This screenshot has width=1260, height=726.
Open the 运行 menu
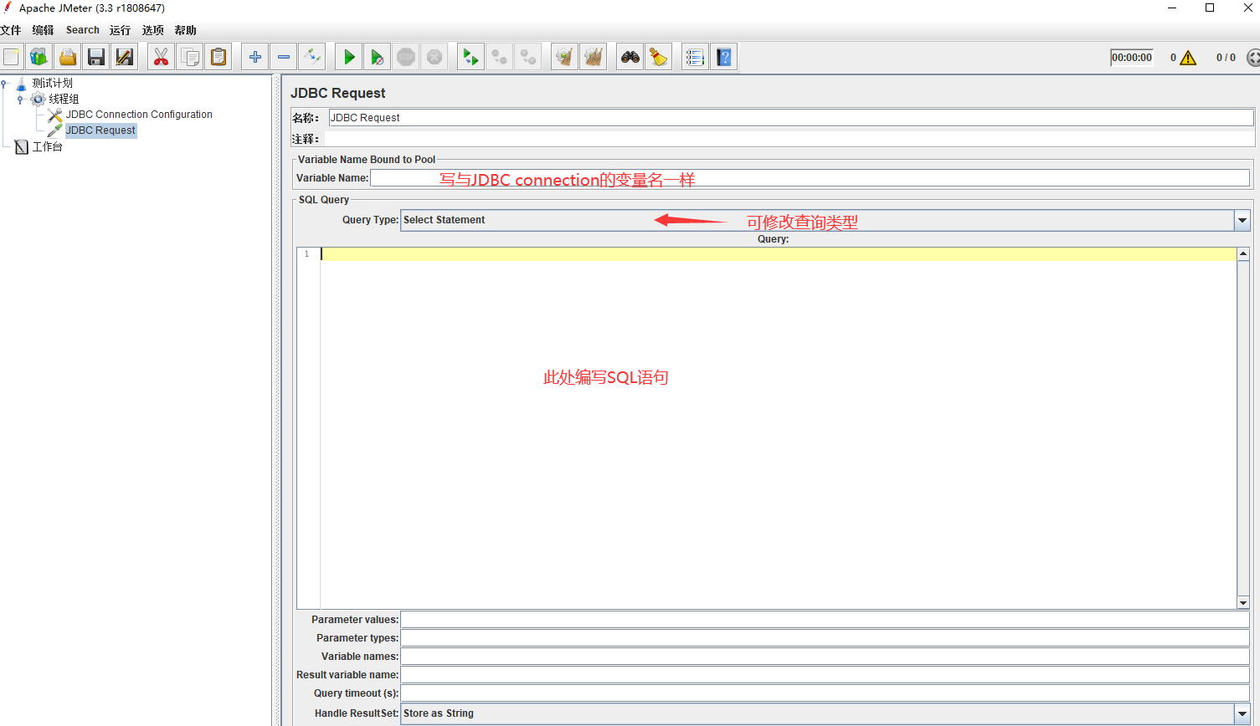tap(120, 30)
